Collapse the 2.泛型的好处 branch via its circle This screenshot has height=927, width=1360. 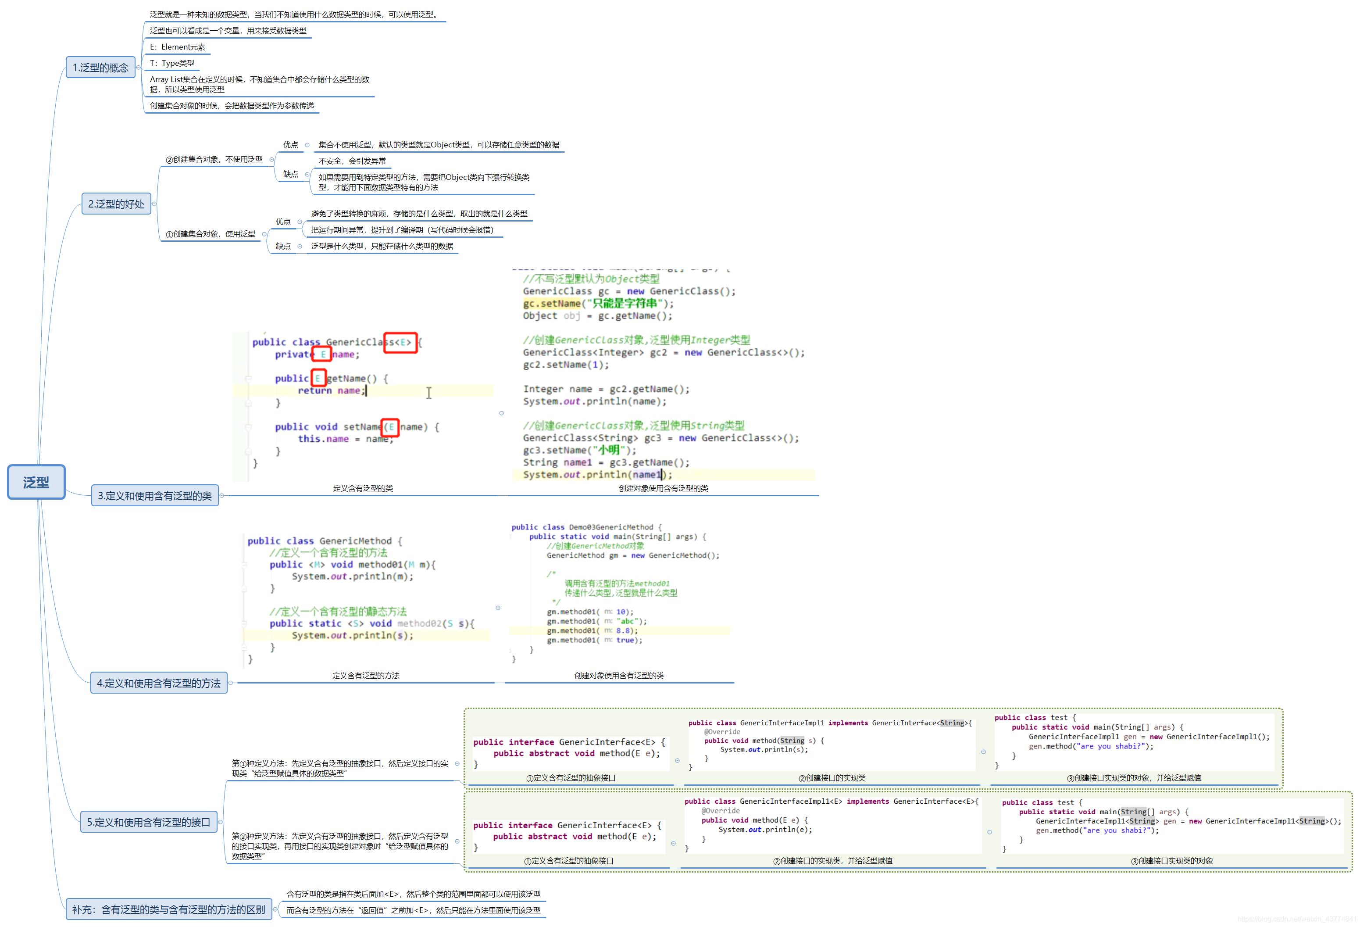154,204
